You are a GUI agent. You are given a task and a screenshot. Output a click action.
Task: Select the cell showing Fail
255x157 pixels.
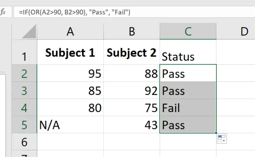coord(188,108)
